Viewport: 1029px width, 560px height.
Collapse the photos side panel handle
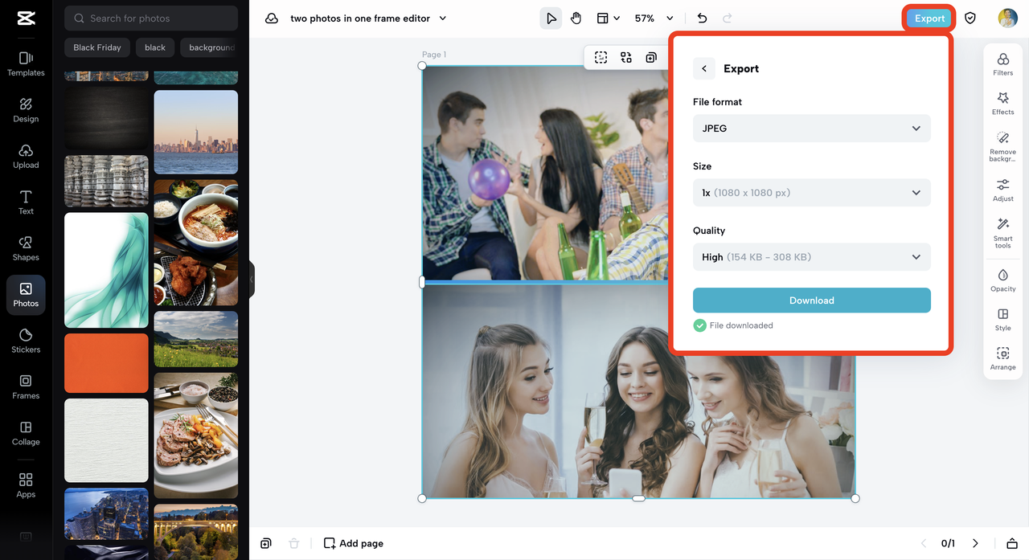252,279
